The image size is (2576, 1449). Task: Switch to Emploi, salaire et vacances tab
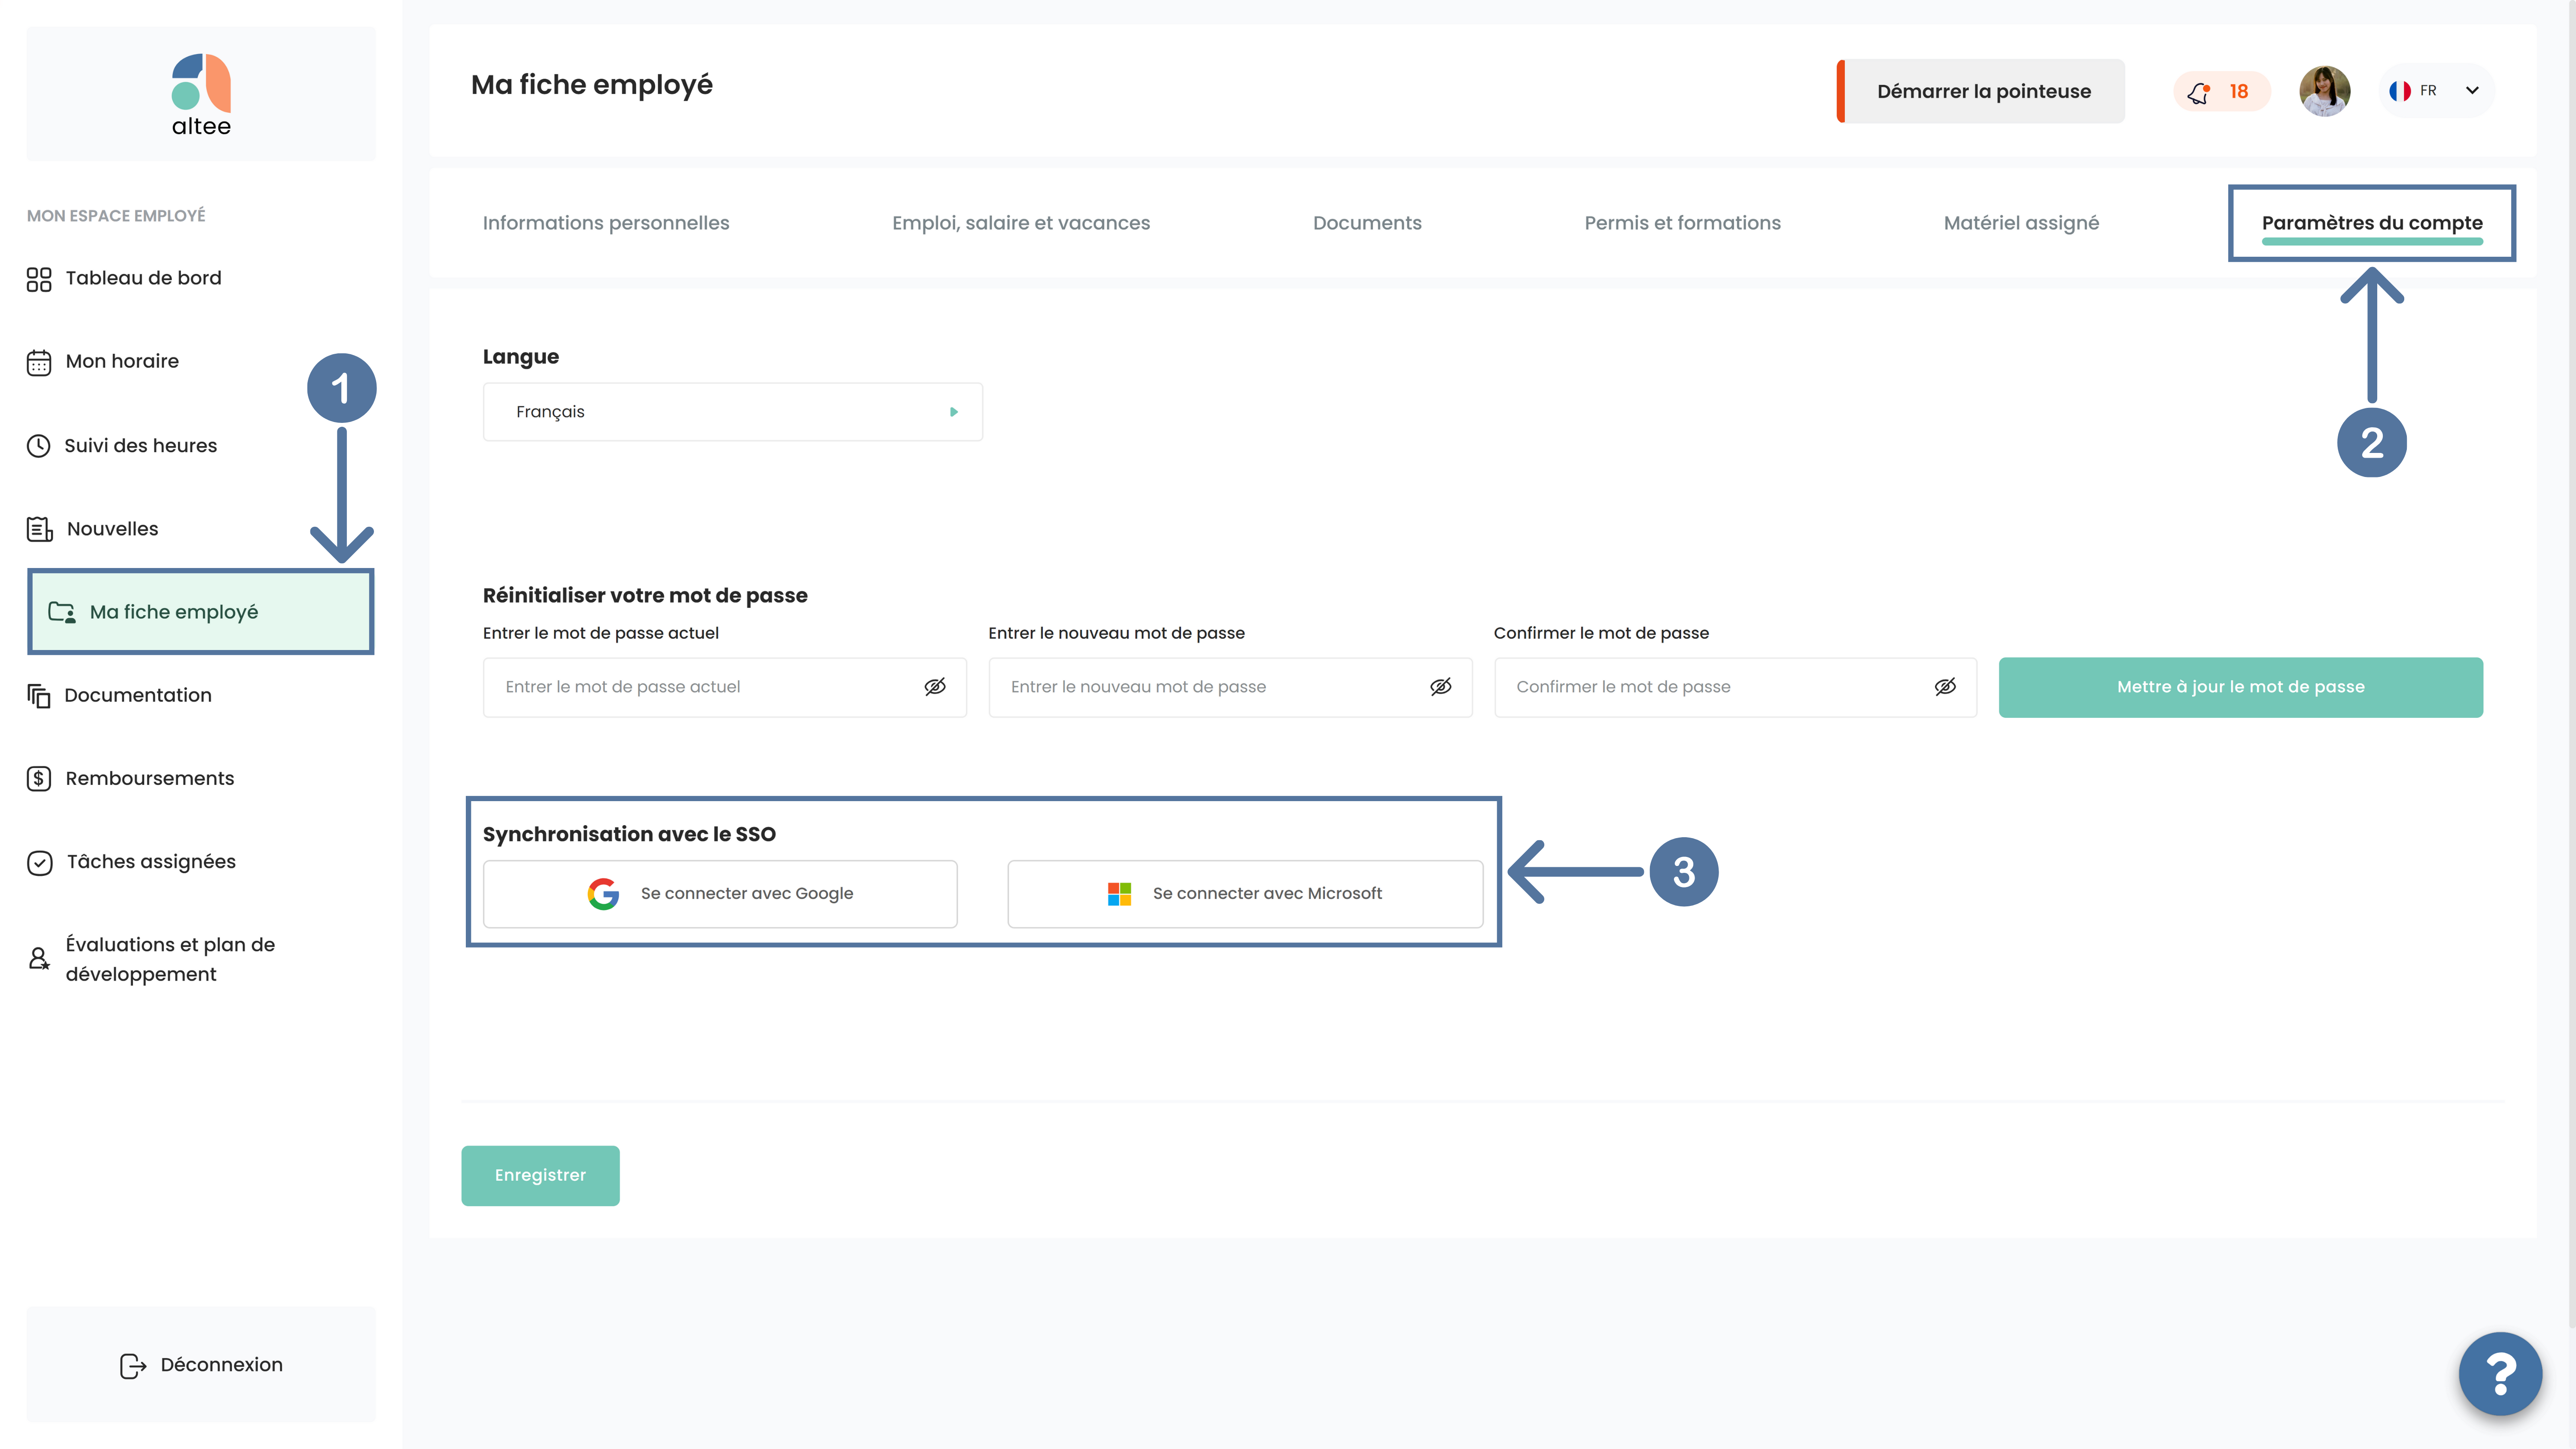tap(1021, 223)
